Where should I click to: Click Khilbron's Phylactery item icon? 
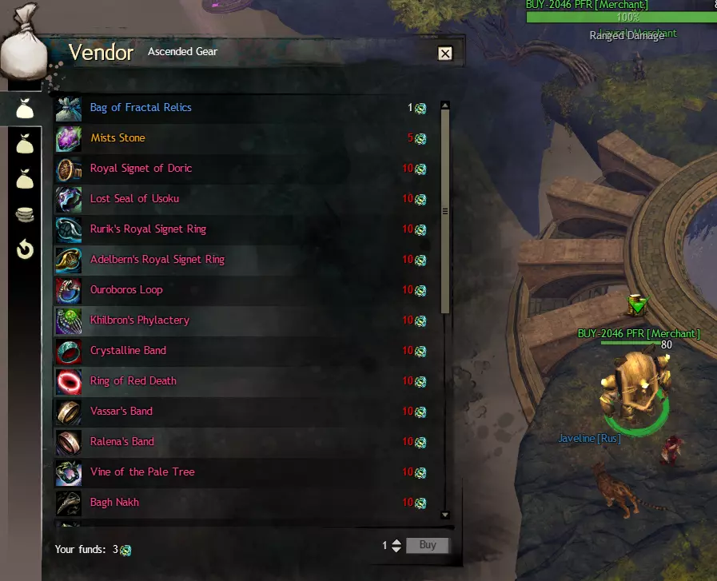point(69,321)
